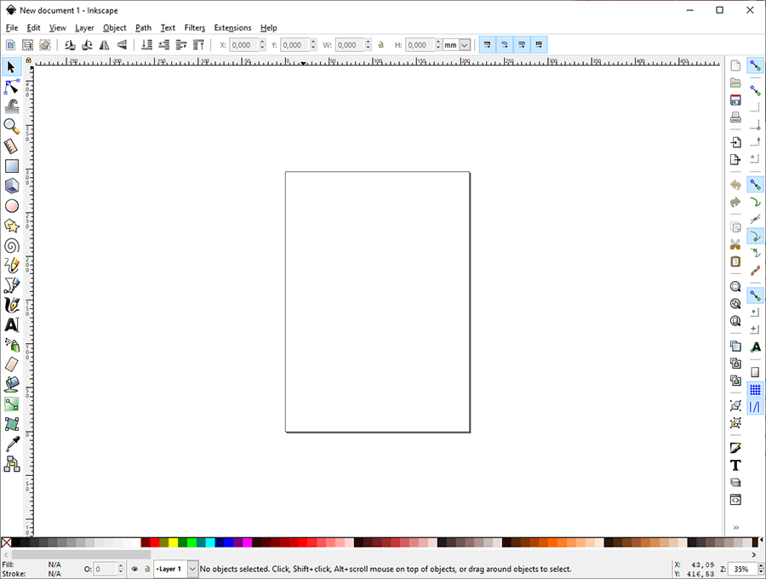The image size is (766, 579).
Task: Open the XML editor icon
Action: pos(735,500)
